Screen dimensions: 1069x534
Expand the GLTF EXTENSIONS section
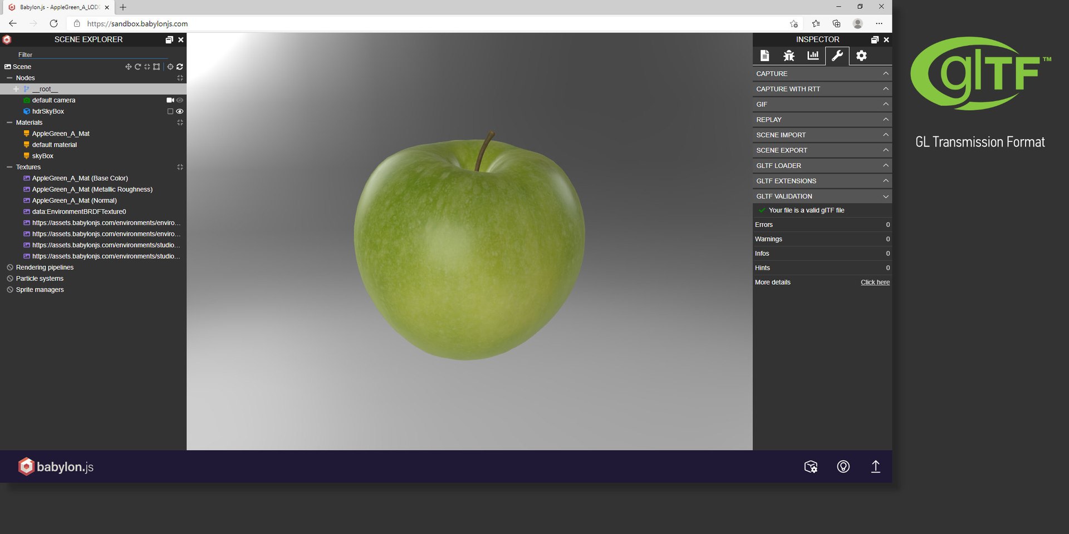[822, 181]
